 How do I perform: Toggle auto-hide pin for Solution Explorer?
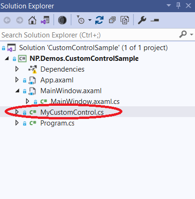(x=178, y=6)
